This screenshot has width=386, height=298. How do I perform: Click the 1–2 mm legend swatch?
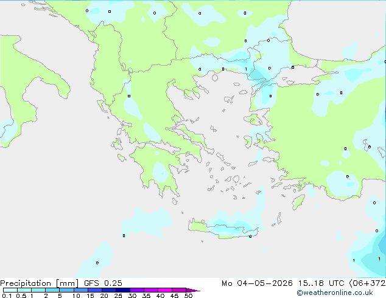tap(38, 290)
